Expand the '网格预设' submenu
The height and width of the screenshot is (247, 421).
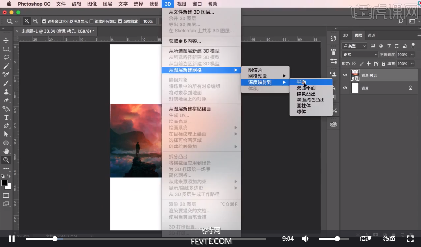(265, 76)
